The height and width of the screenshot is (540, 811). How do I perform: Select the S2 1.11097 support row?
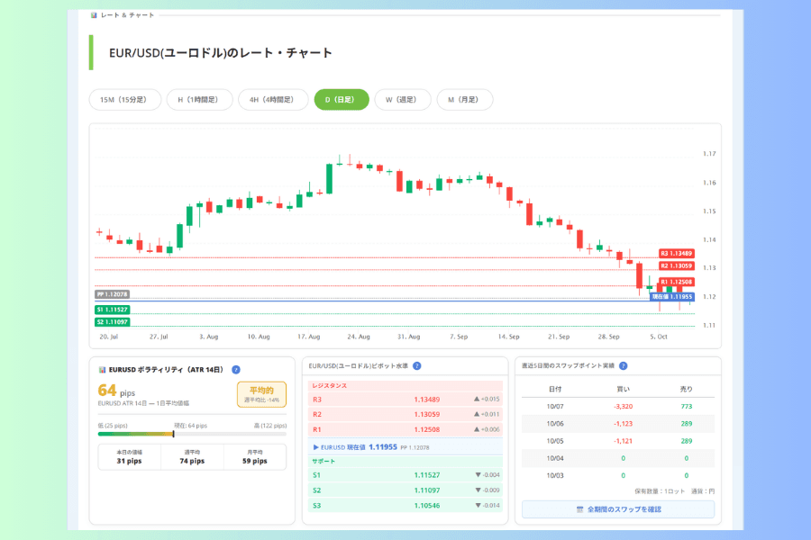coord(405,490)
